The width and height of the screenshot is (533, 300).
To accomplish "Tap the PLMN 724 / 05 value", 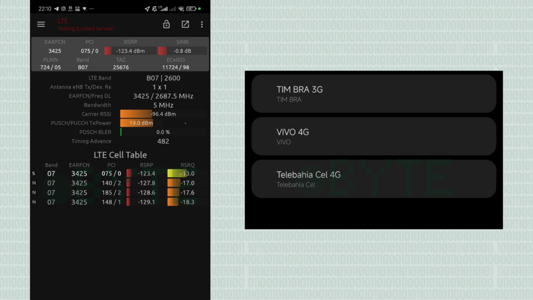I will pos(50,67).
